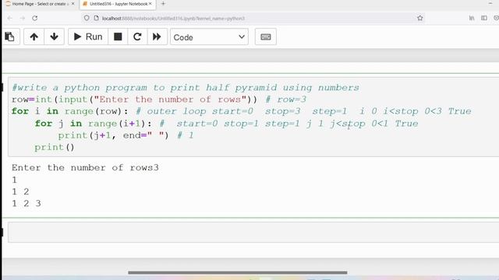Image resolution: width=499 pixels, height=280 pixels.
Task: Interrupt the kernel with stop button
Action: [118, 37]
